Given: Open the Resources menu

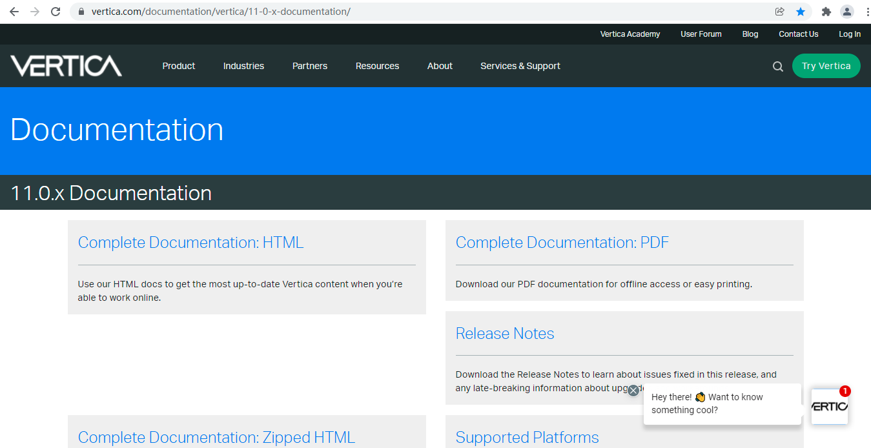Looking at the screenshot, I should (377, 66).
